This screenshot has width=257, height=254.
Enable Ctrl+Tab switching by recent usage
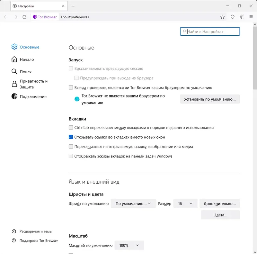pos(70,127)
